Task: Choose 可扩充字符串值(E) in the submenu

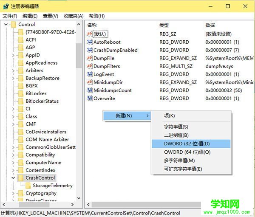Action: (x=191, y=169)
